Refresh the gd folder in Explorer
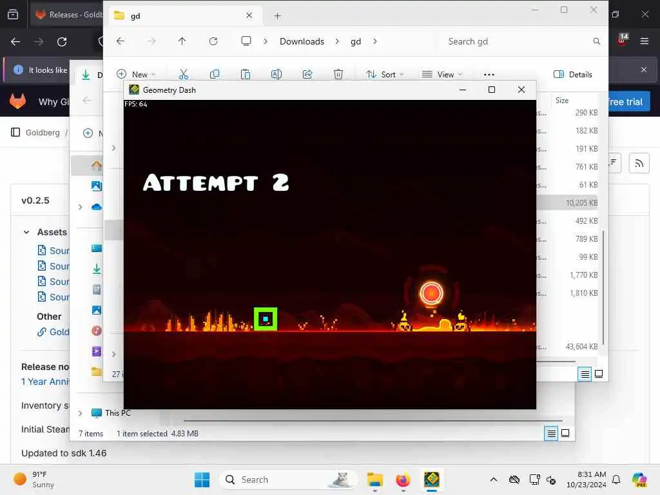The image size is (660, 495). point(213,41)
